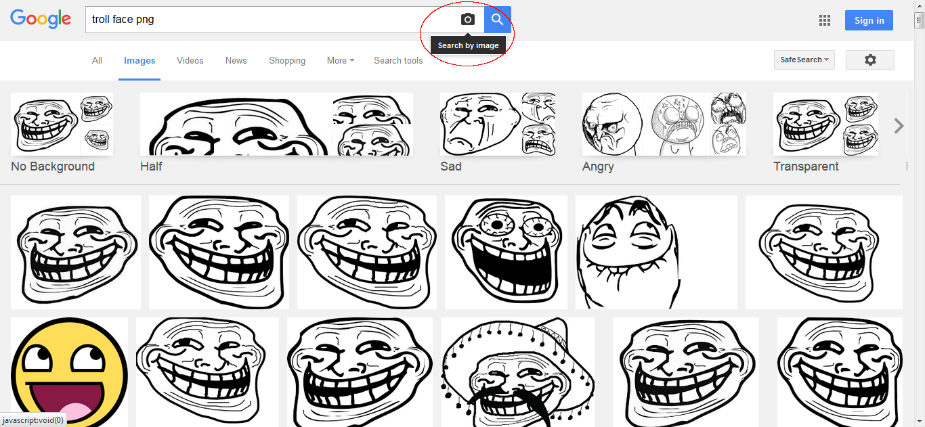Viewport: 925px width, 427px height.
Task: Expand the More search categories menu
Action: coord(340,60)
